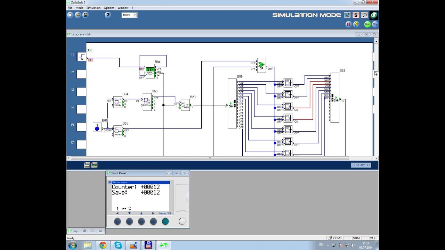Toggle the white Shift key on Front Panel
This screenshot has width=445, height=250.
tap(182, 222)
